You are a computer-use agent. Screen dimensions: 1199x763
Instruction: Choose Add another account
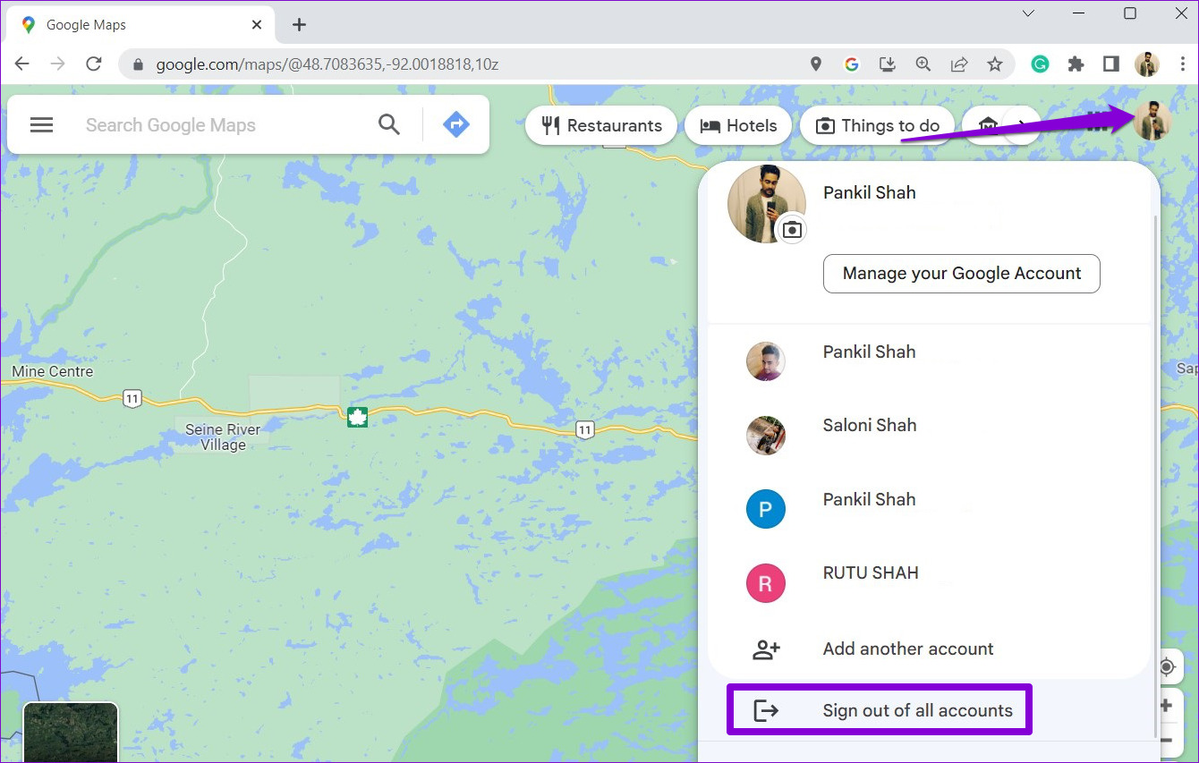[928, 649]
